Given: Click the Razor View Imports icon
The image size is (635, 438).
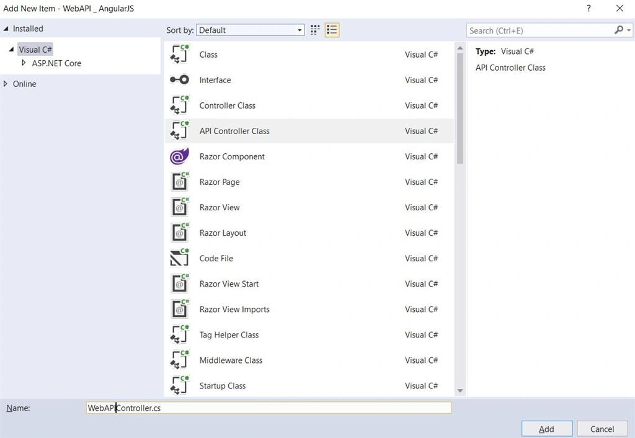Looking at the screenshot, I should tap(179, 309).
